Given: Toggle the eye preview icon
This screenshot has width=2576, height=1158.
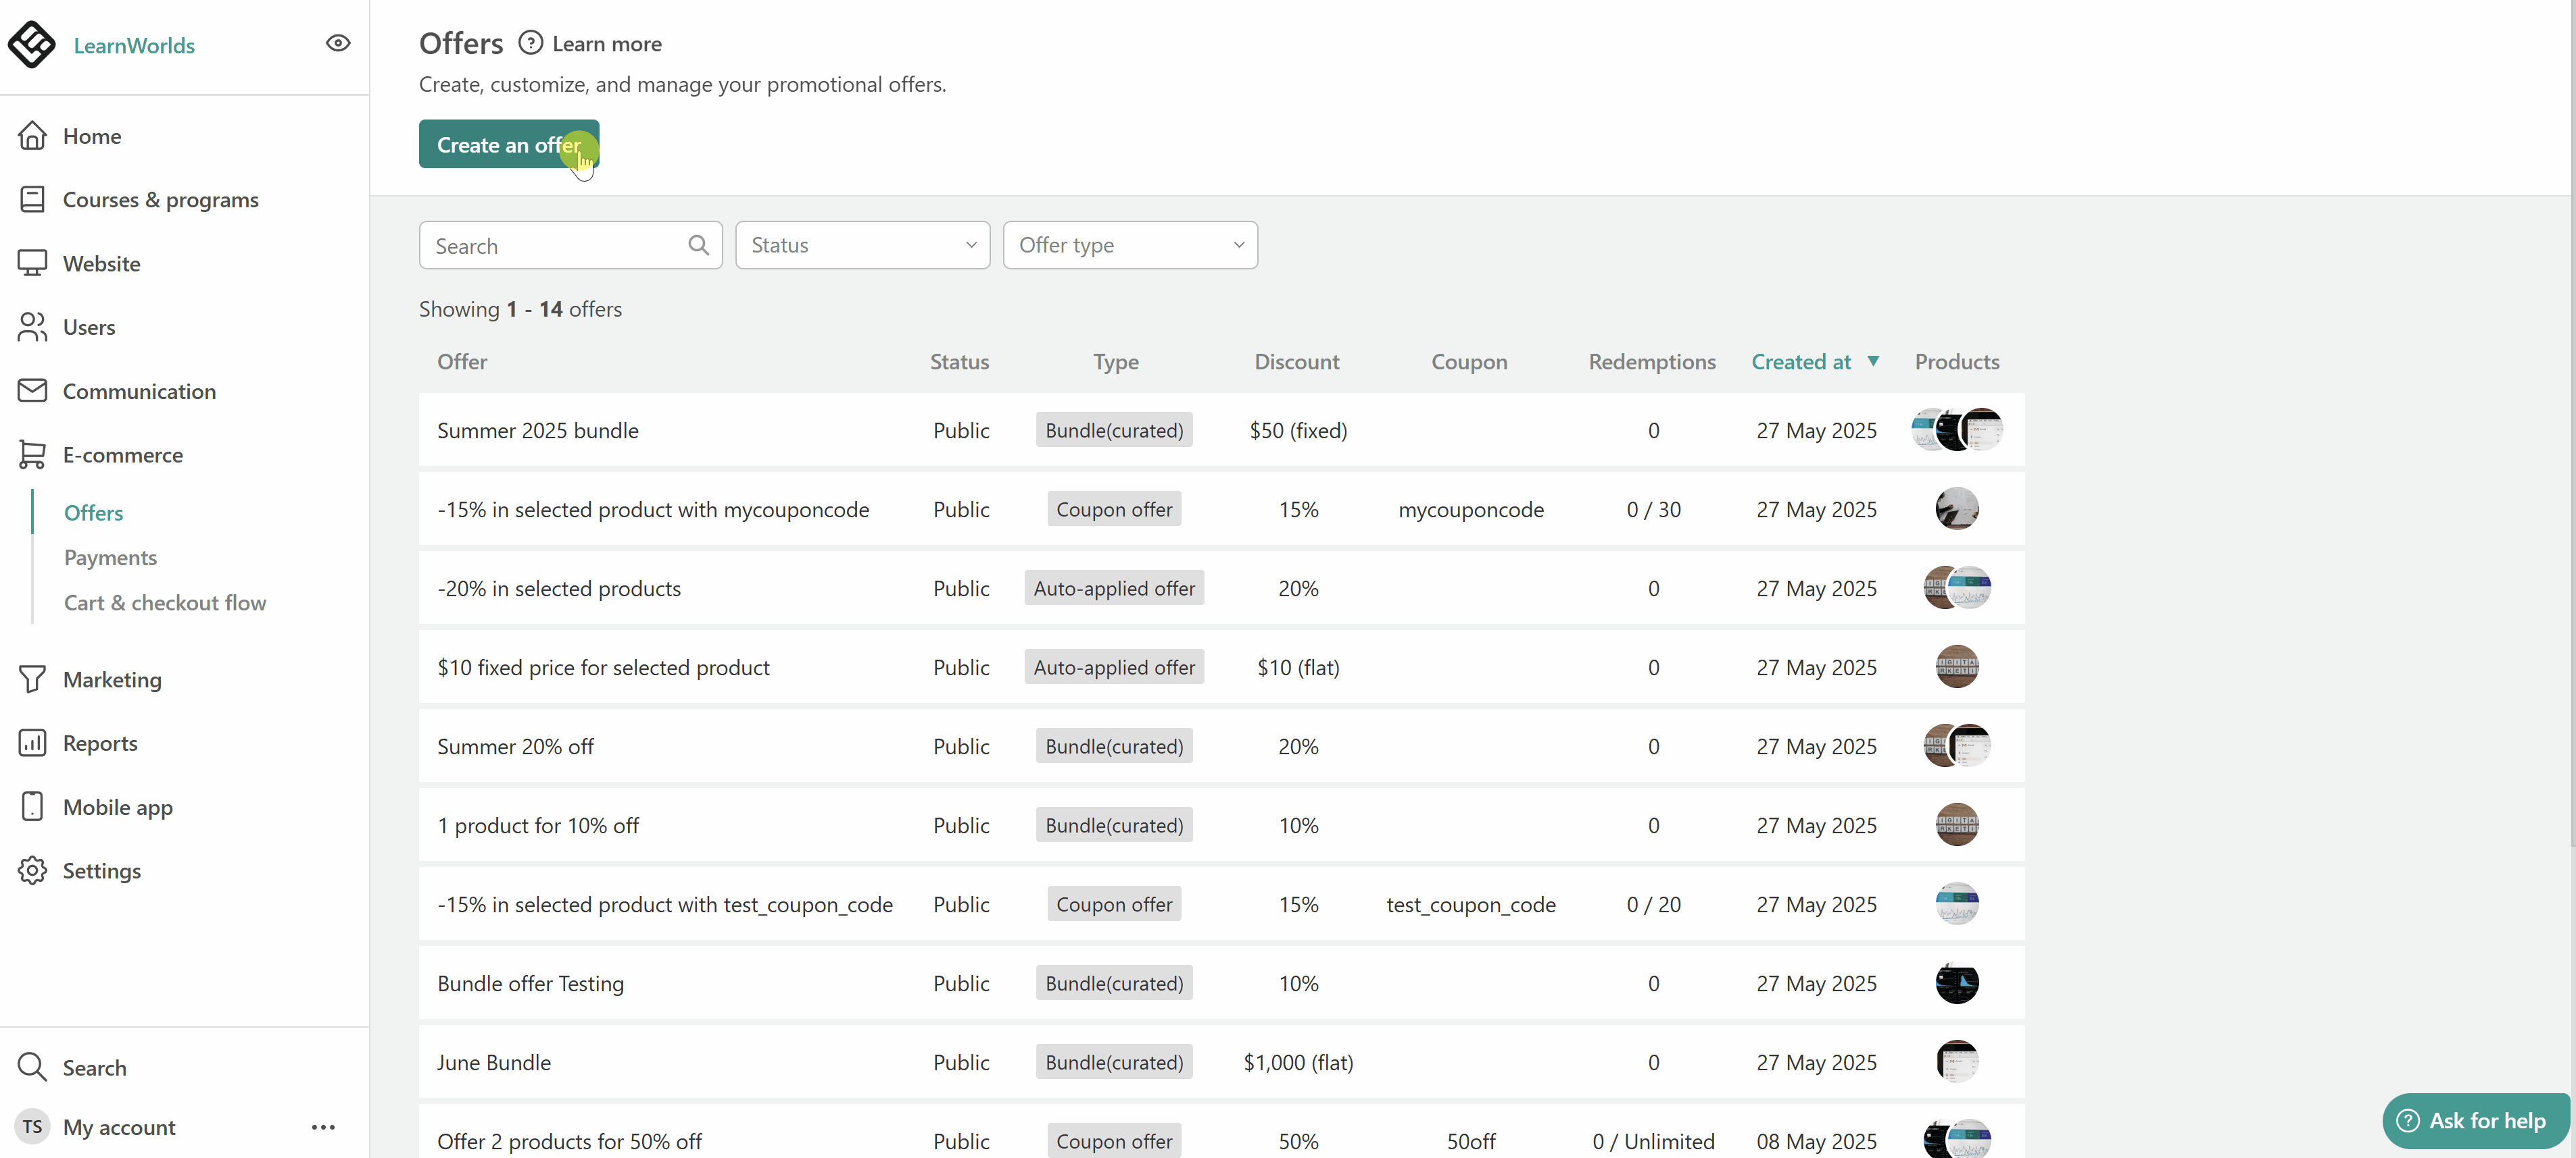Looking at the screenshot, I should 338,43.
